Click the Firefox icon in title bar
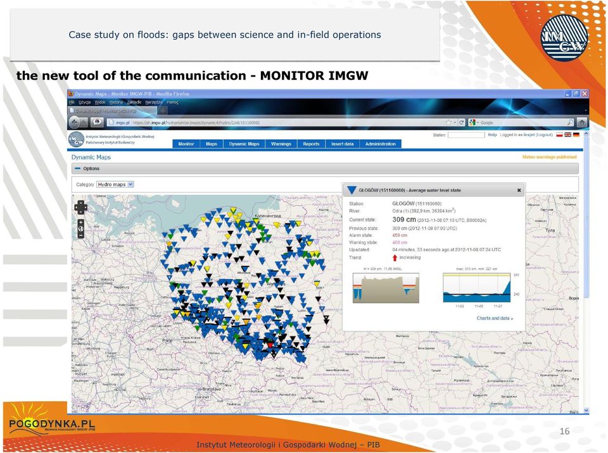608x453 pixels. (71, 94)
